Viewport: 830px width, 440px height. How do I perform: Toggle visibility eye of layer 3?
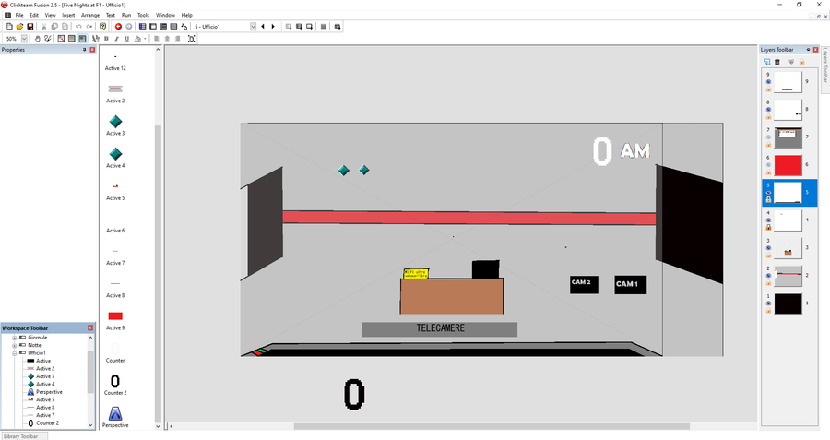click(768, 248)
